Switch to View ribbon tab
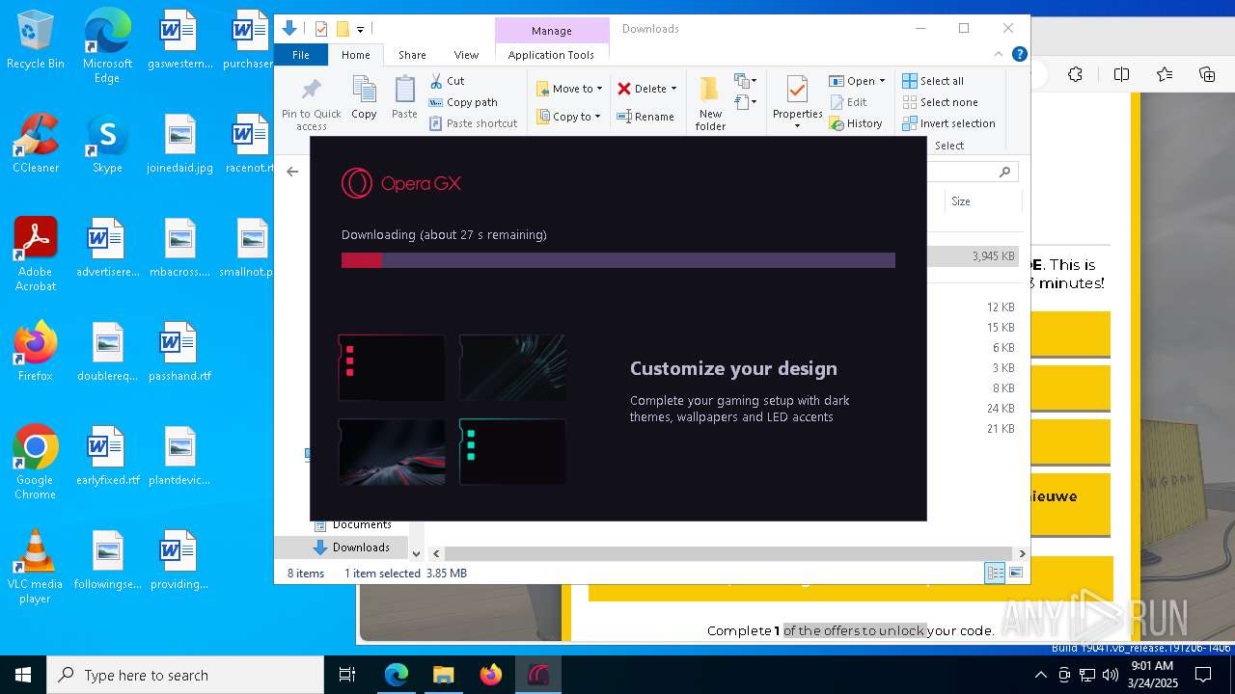1235x694 pixels. 466,55
